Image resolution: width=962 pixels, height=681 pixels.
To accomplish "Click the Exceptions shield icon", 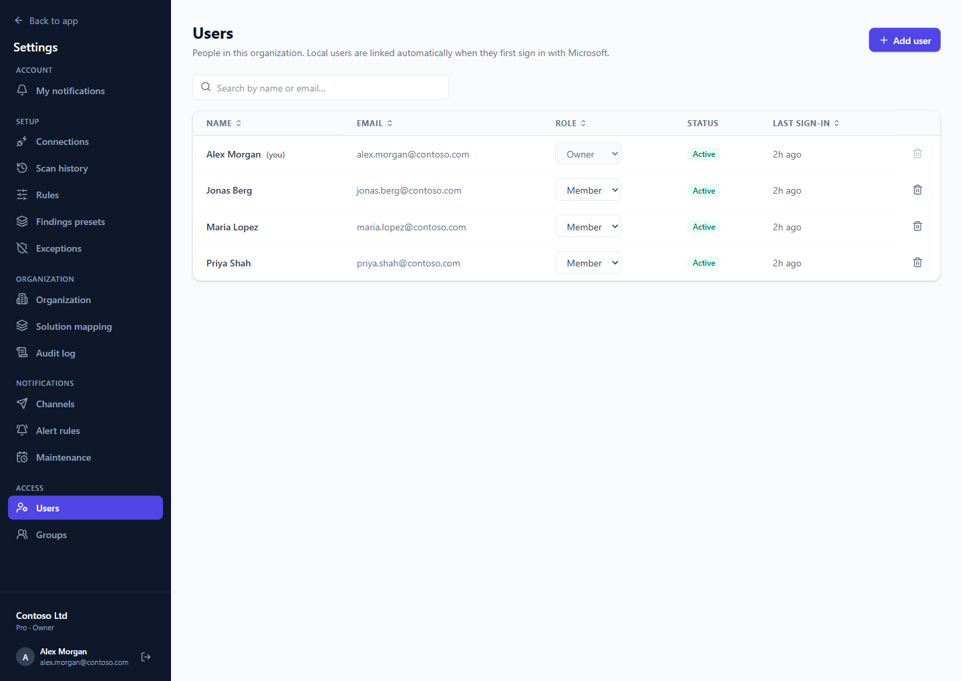I will [22, 248].
